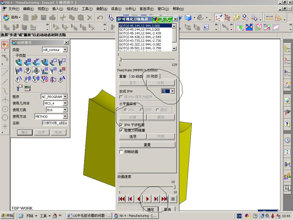This screenshot has width=293, height=220.
Task: Click 应用 in 创建操作 dialog
Action: click(x=41, y=132)
